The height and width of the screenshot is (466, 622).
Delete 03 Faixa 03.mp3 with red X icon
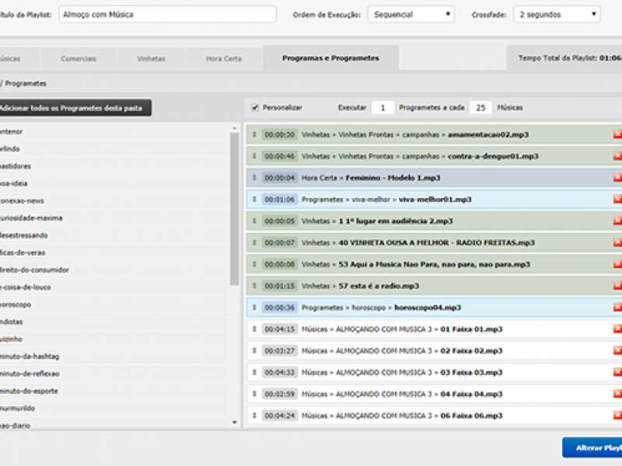coord(617,372)
